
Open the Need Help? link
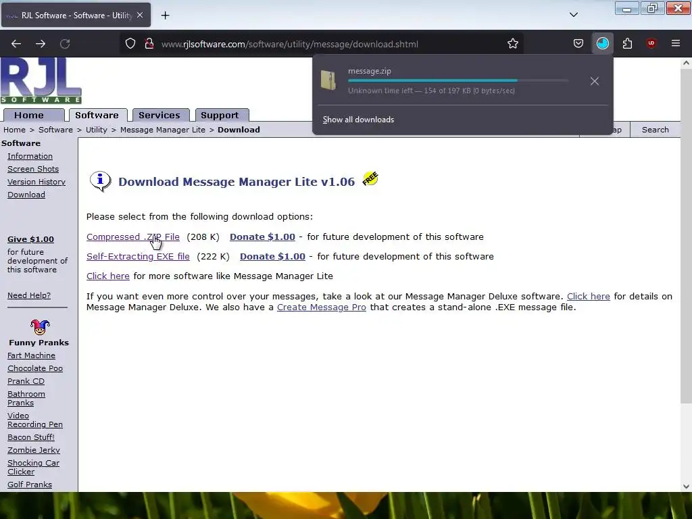pyautogui.click(x=29, y=295)
